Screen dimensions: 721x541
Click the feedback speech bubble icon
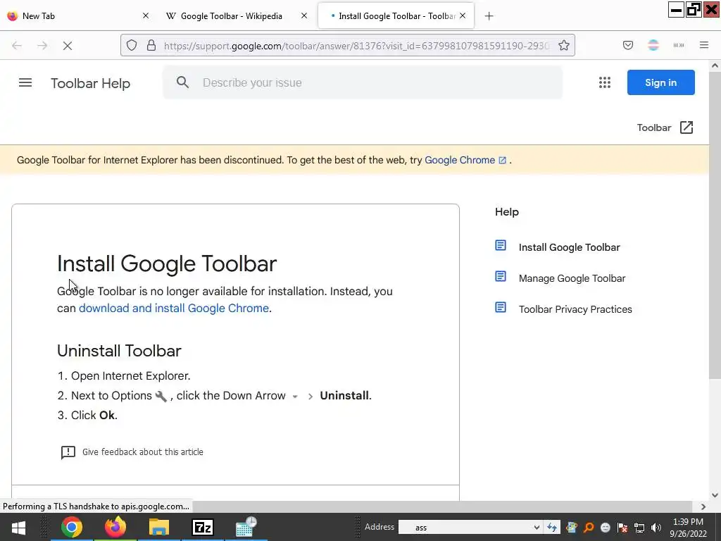(68, 452)
